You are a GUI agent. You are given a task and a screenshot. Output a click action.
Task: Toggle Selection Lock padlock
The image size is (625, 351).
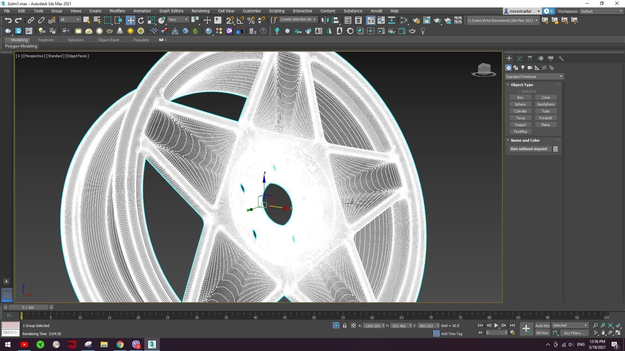coord(345,325)
